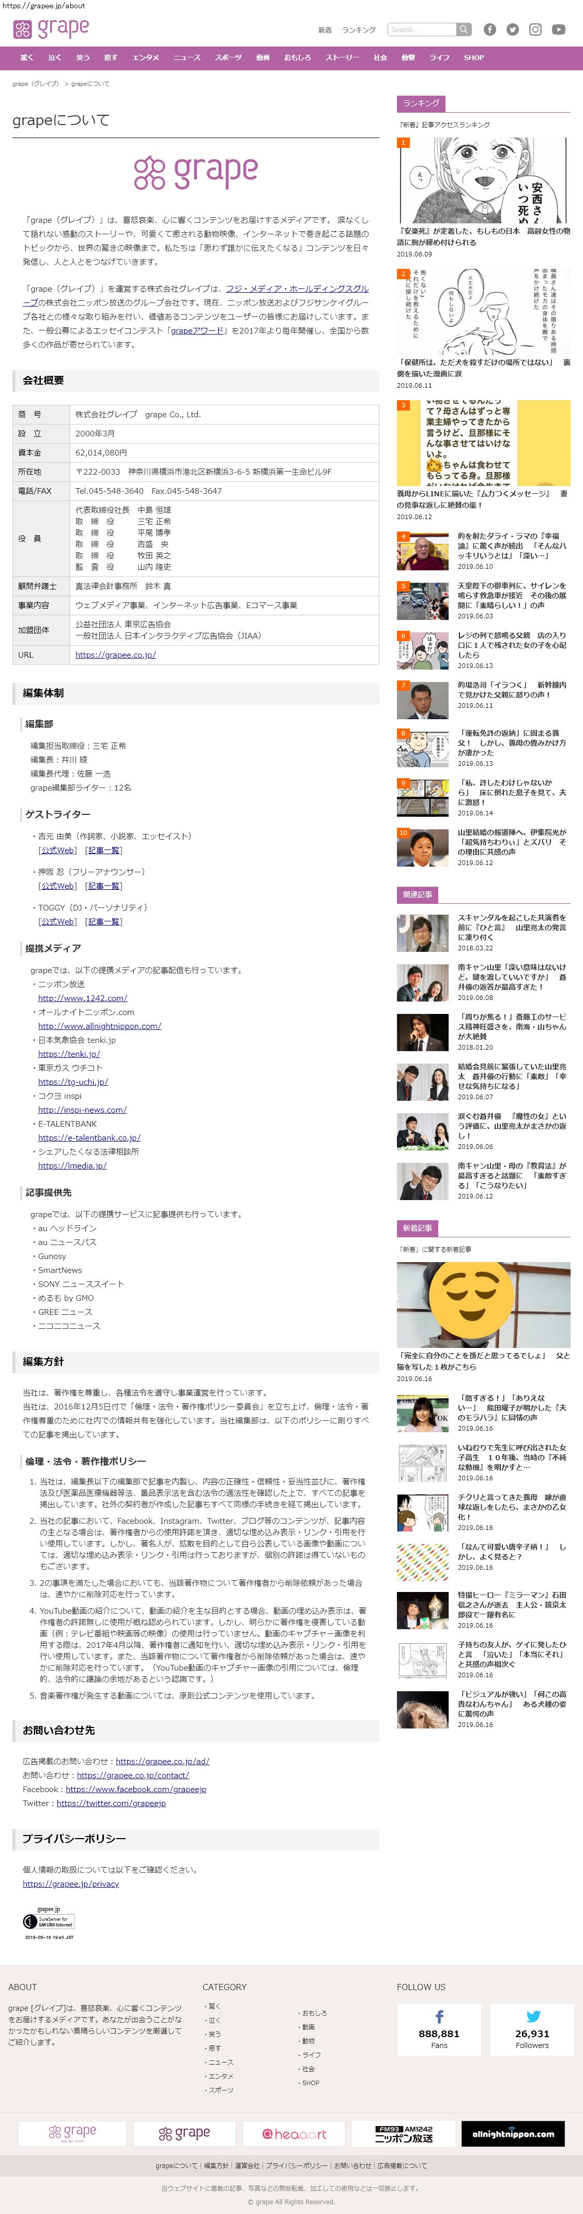
Task: Open the https://grapee.jp/privacy link
Action: [70, 1884]
